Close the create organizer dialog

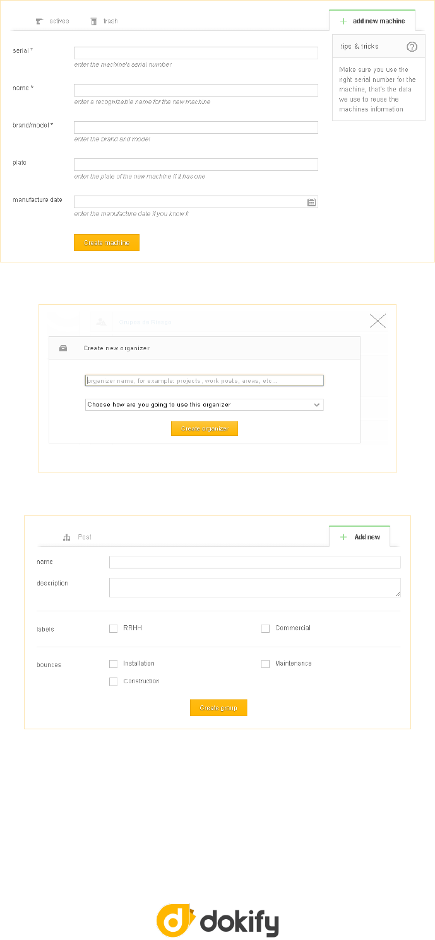click(x=378, y=321)
